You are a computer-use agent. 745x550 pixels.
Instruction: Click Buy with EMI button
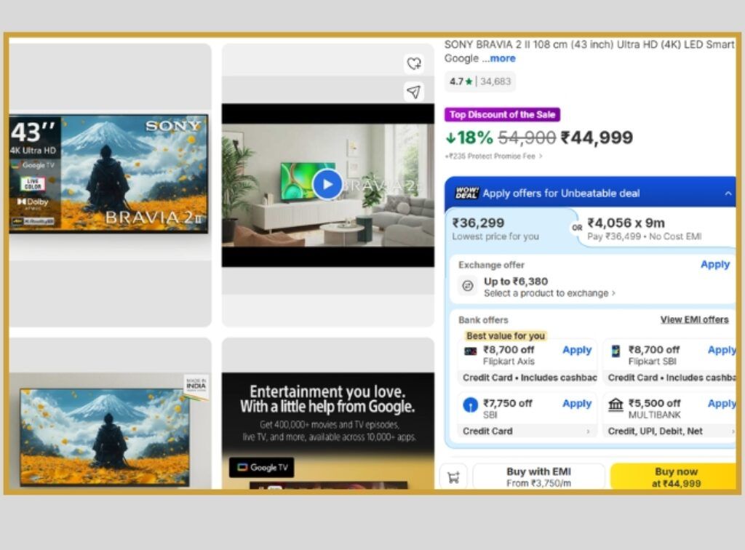(539, 477)
